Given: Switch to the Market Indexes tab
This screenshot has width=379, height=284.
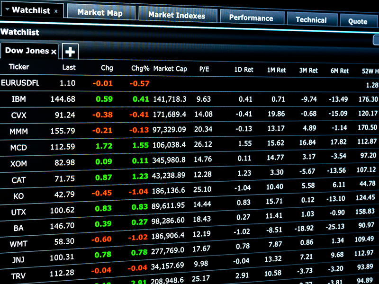Looking at the screenshot, I should [177, 15].
